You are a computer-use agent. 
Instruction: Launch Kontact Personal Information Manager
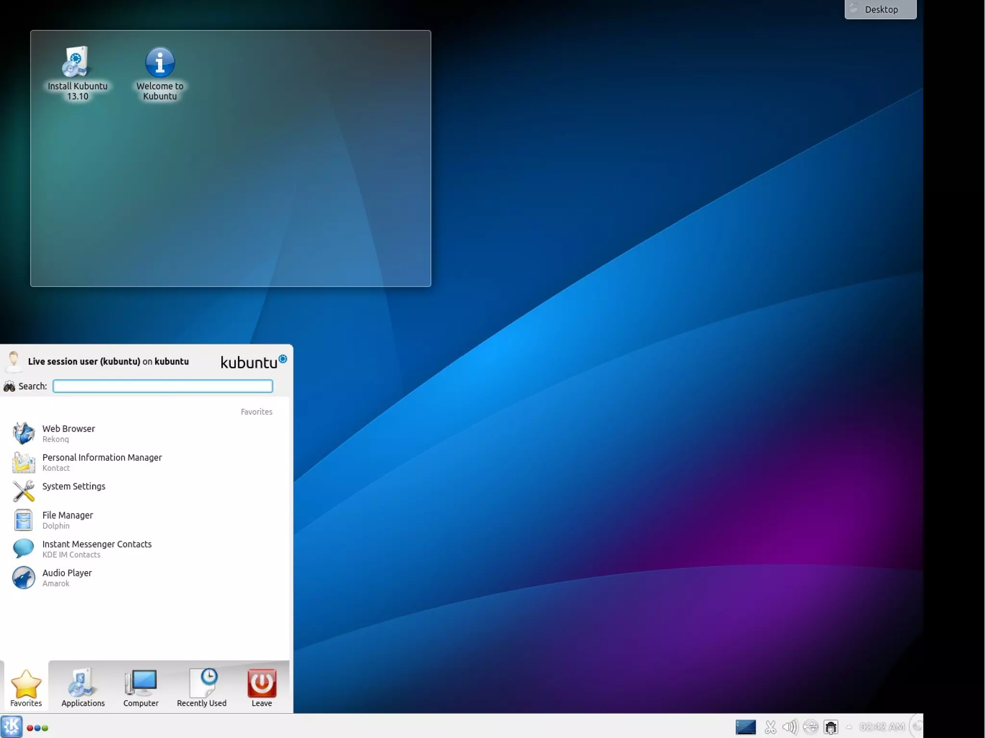pyautogui.click(x=101, y=462)
